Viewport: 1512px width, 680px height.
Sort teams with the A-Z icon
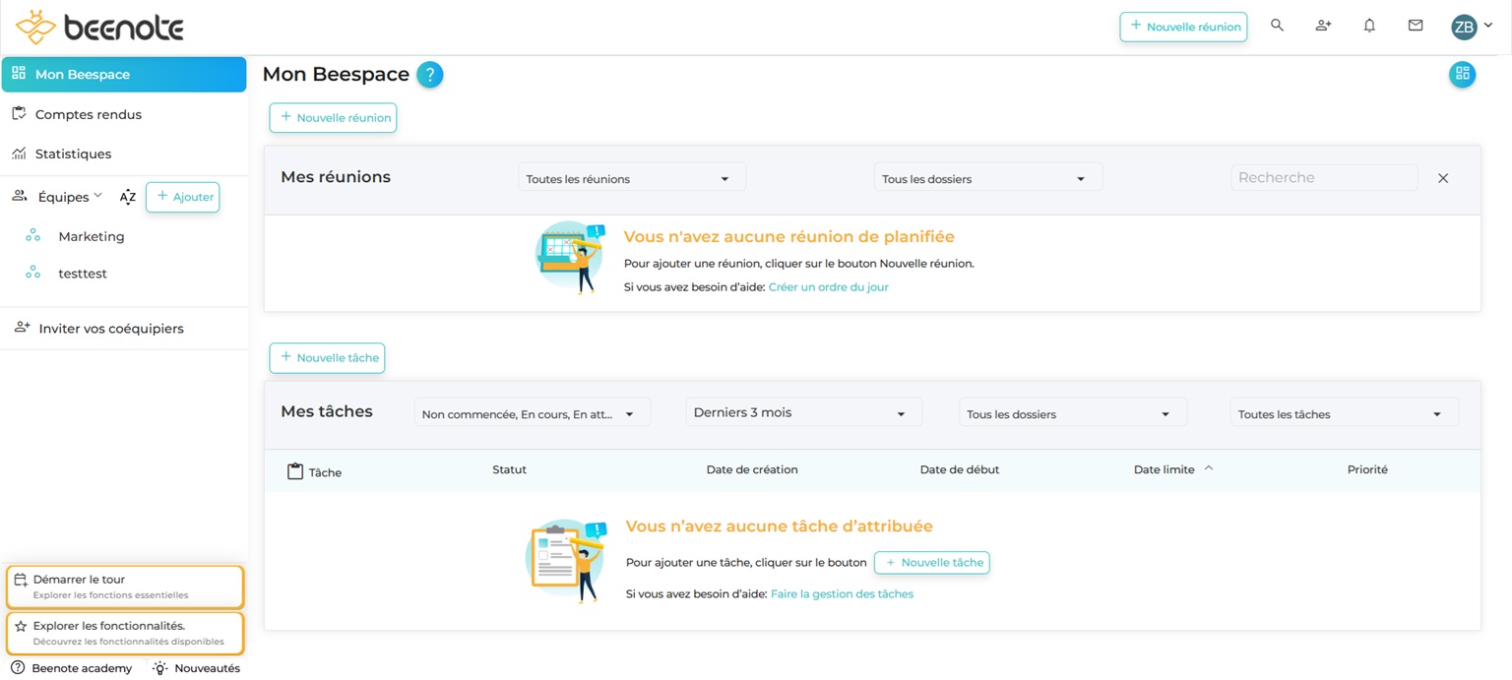click(x=128, y=197)
